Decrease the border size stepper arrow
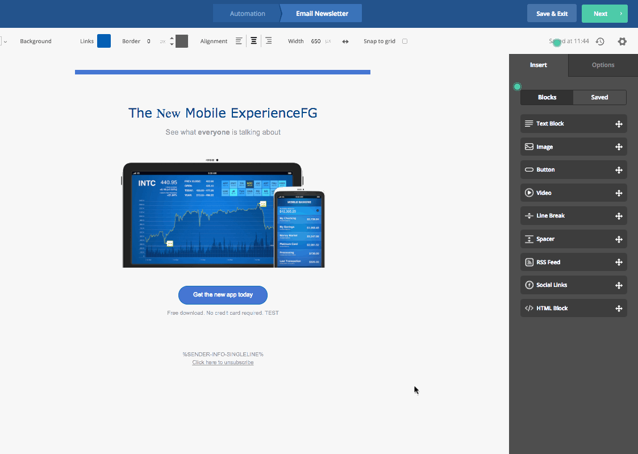 click(172, 44)
